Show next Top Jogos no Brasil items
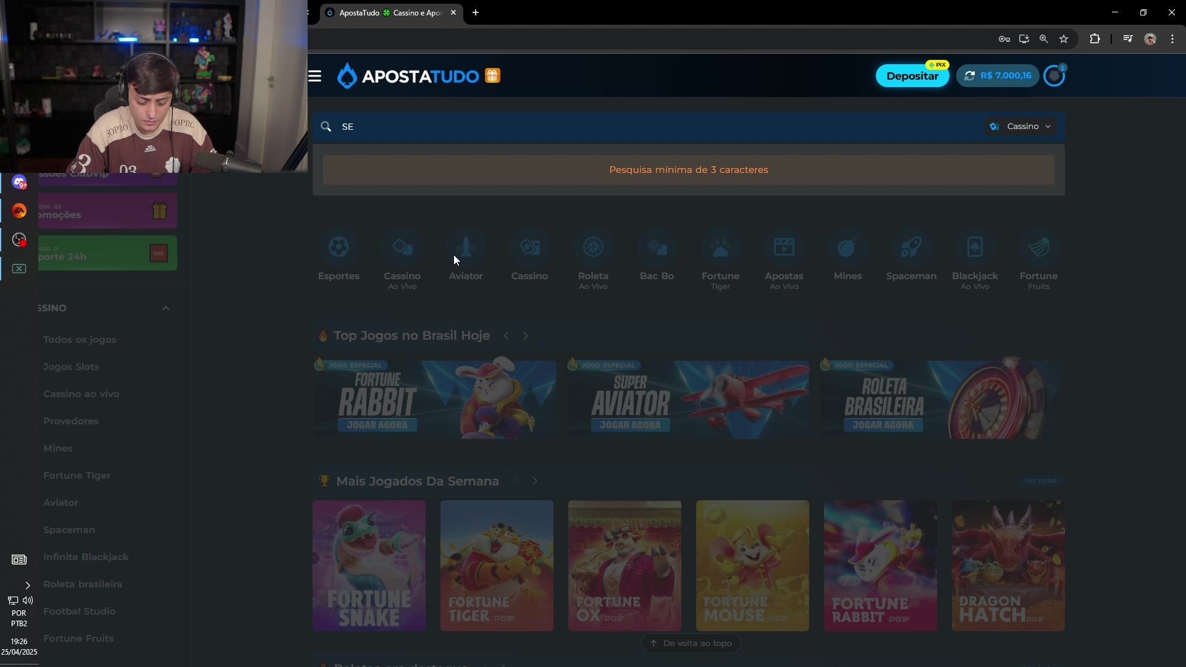The height and width of the screenshot is (667, 1186). click(x=526, y=336)
